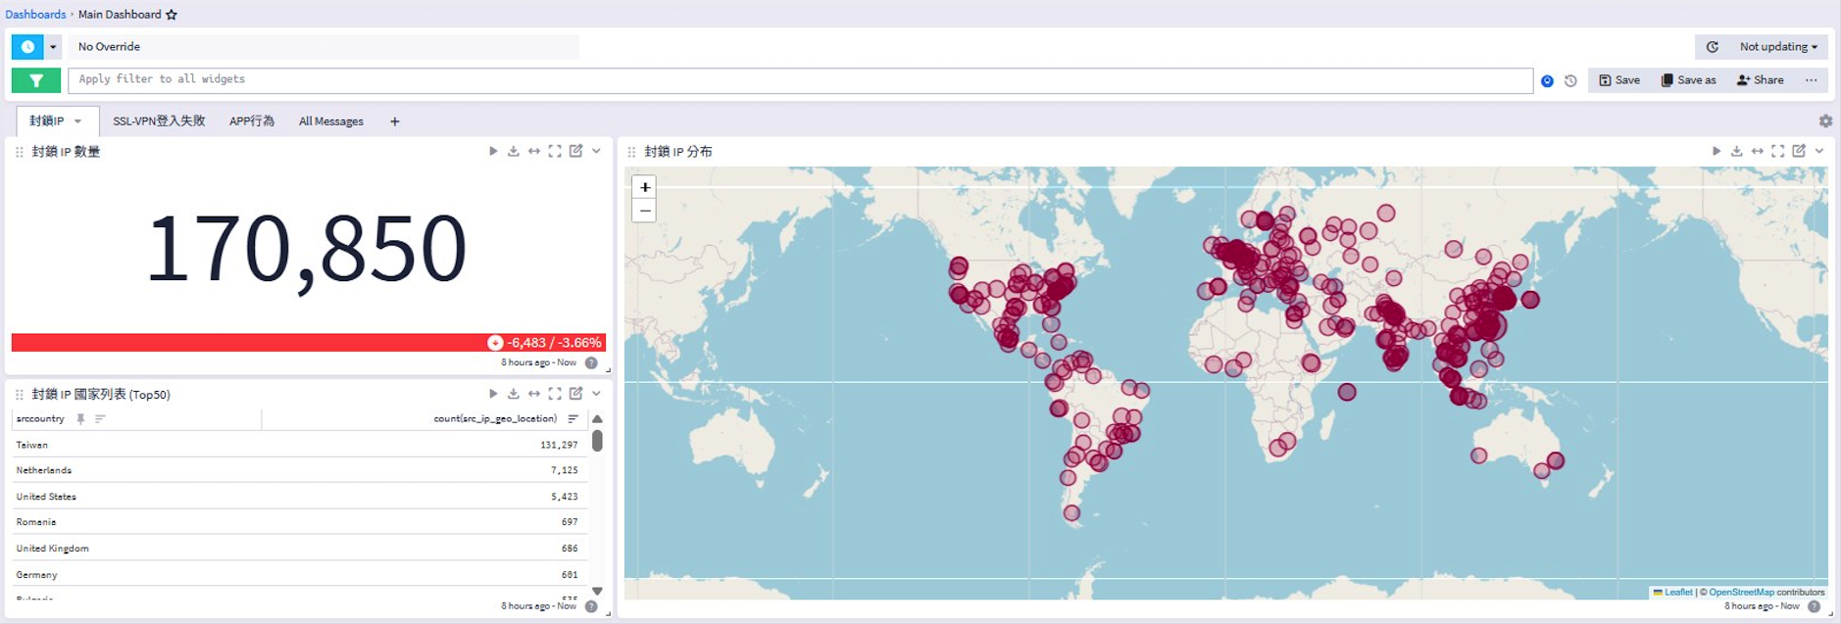Expand the time range override caret
The height and width of the screenshot is (624, 1841).
53,47
